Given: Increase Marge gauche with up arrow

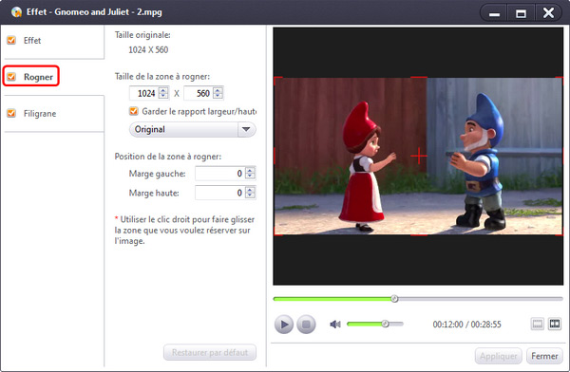Looking at the screenshot, I should pos(250,170).
